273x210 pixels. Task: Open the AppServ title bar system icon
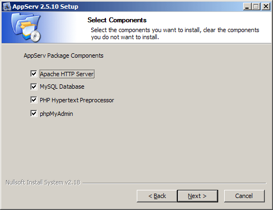point(7,7)
